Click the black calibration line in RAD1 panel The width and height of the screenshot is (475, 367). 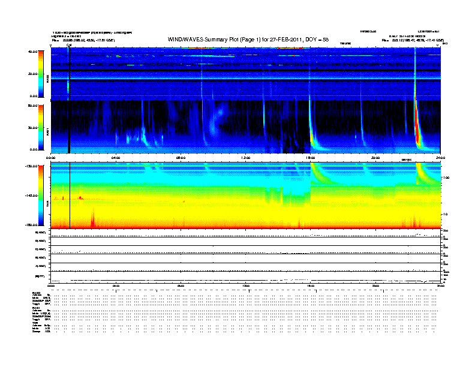tap(69, 127)
